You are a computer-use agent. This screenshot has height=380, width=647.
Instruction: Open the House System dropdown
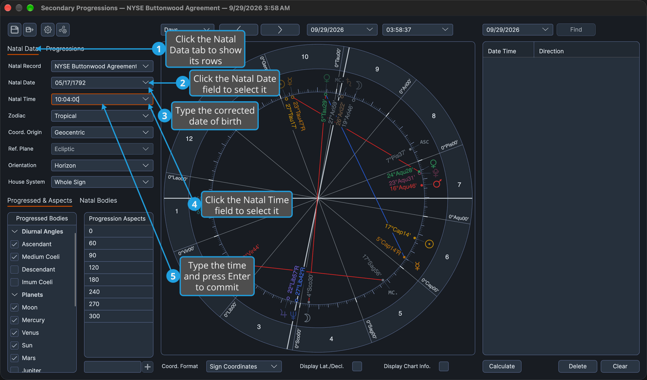[x=102, y=182]
